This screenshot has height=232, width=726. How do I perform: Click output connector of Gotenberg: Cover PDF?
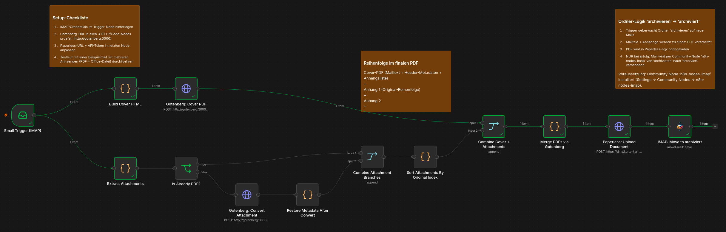click(198, 89)
